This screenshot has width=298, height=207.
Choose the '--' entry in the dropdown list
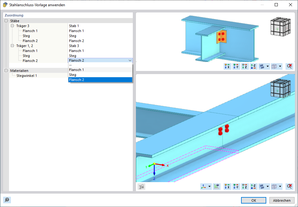pos(100,65)
